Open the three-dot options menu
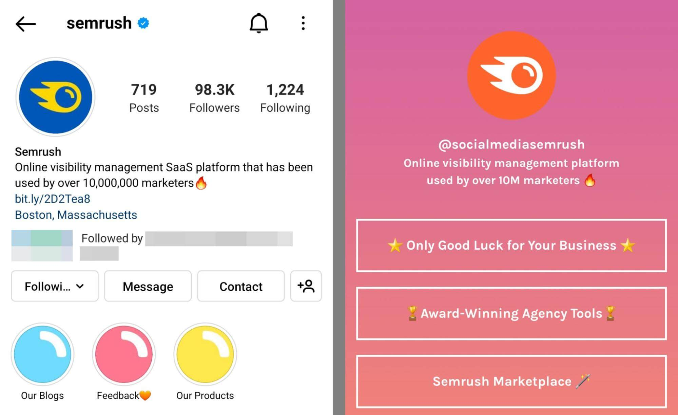Screen dimensions: 678x415 click(303, 23)
